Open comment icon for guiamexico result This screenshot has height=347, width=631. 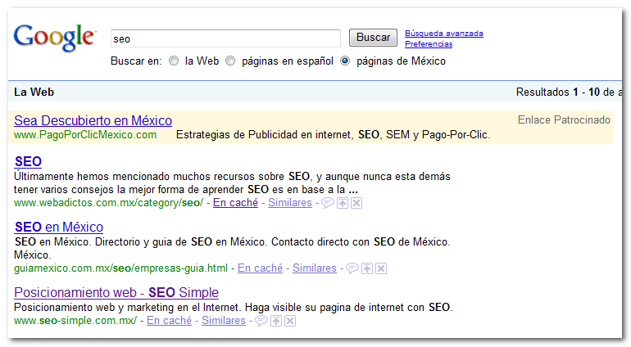[x=352, y=268]
